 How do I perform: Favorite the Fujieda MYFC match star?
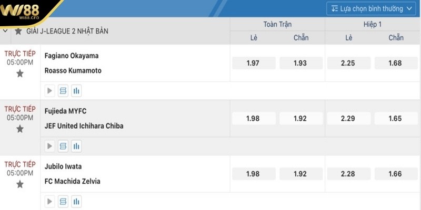20,129
